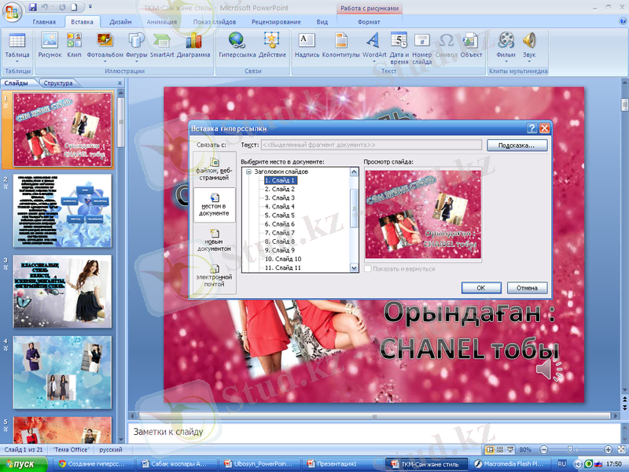
Task: Adjust the zoom slider in status bar
Action: (568, 449)
